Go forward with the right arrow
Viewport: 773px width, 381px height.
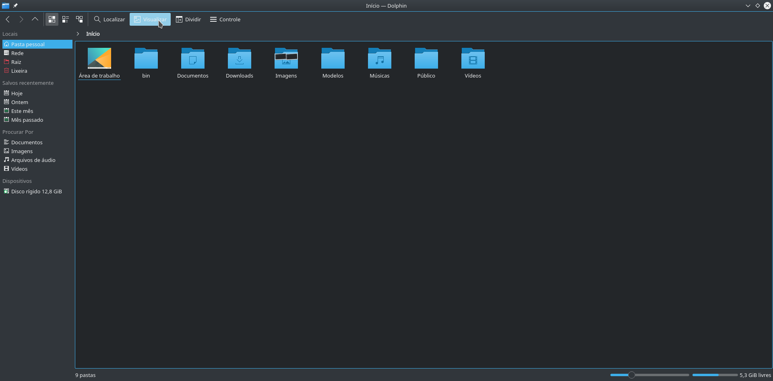click(21, 19)
